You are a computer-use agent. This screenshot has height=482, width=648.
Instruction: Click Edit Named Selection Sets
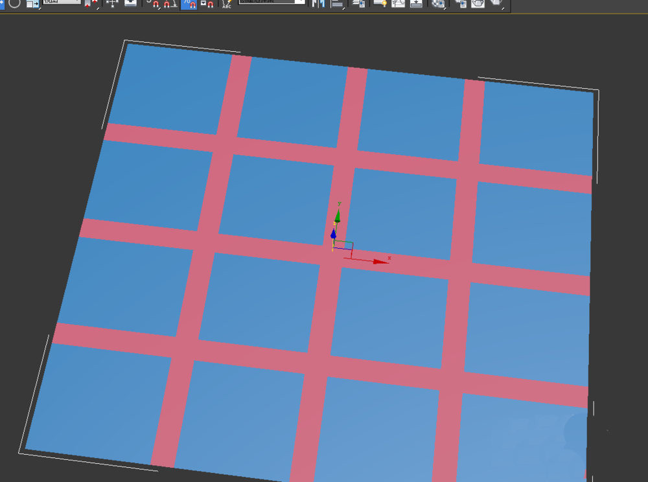(x=227, y=5)
